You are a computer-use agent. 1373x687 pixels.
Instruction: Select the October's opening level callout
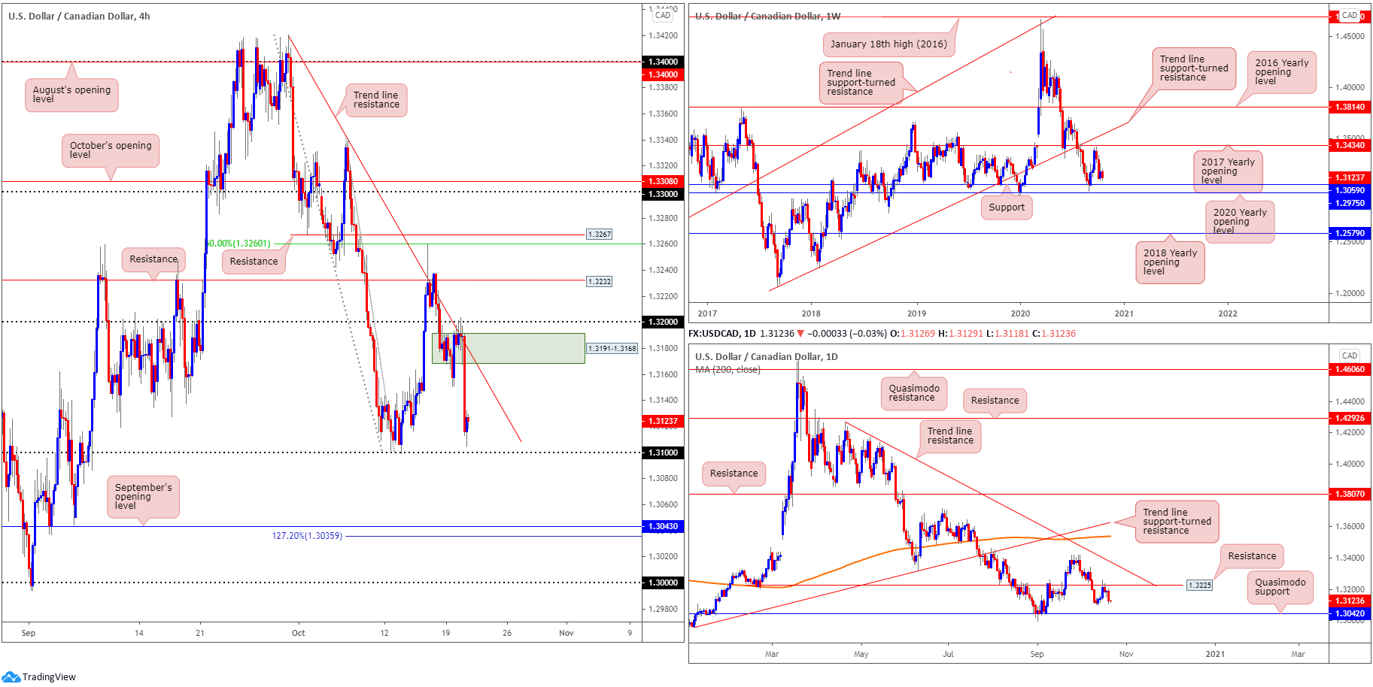coord(111,150)
